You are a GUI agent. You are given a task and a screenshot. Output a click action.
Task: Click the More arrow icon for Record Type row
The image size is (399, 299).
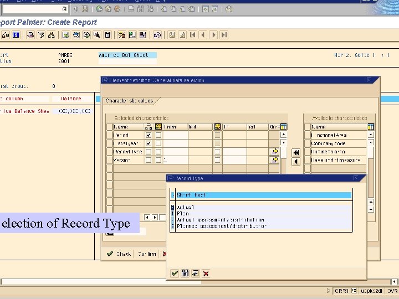[x=274, y=152]
